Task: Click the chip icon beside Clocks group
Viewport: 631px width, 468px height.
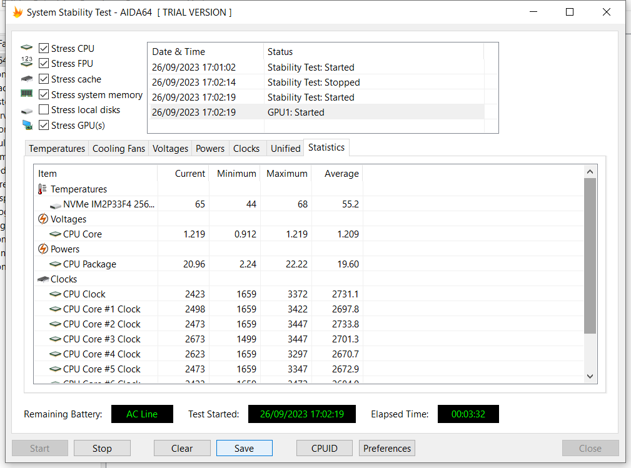Action: pos(43,279)
